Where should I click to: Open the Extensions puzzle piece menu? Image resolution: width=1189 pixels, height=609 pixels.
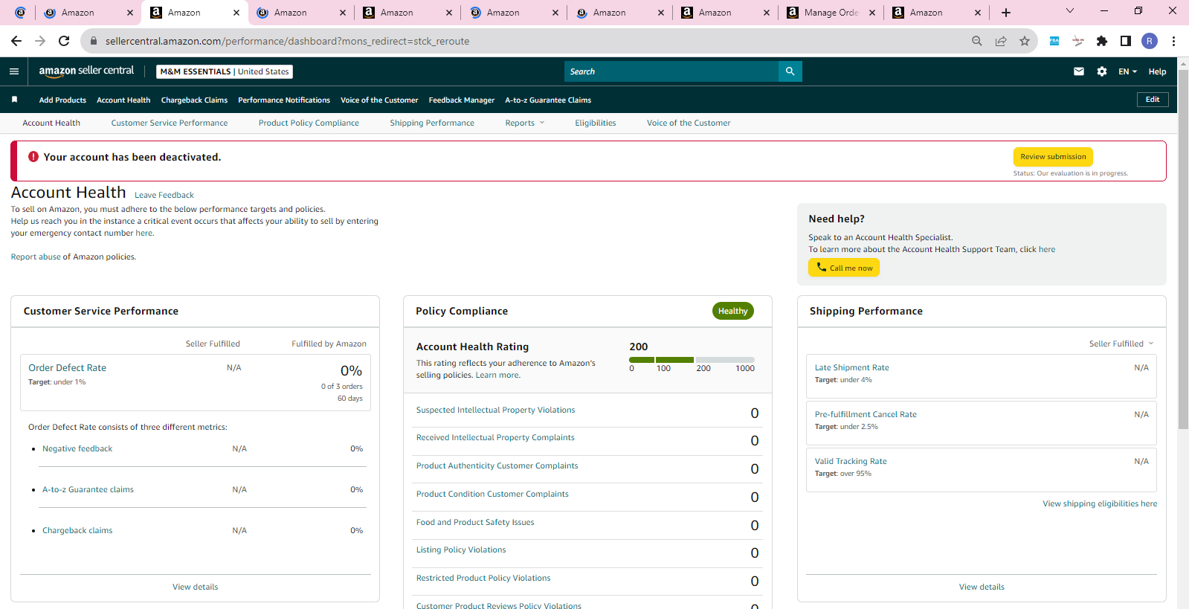coord(1102,41)
